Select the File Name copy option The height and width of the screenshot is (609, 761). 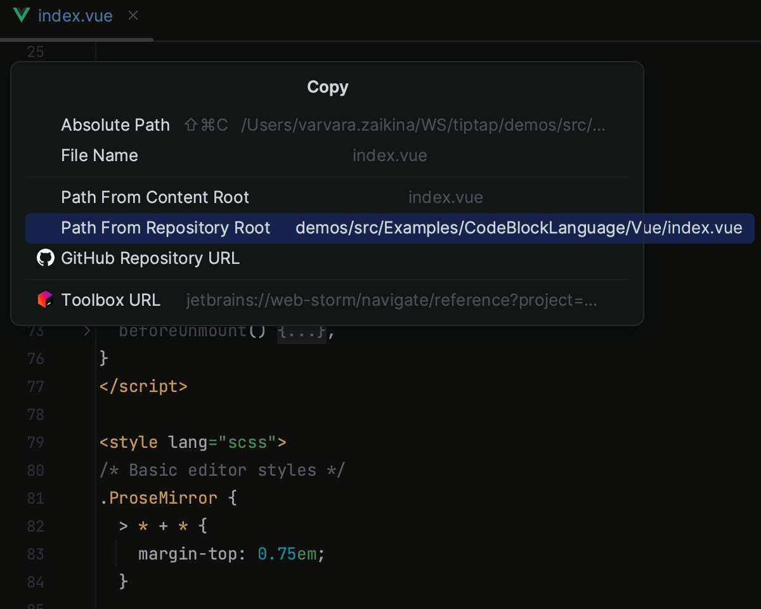[x=100, y=155]
